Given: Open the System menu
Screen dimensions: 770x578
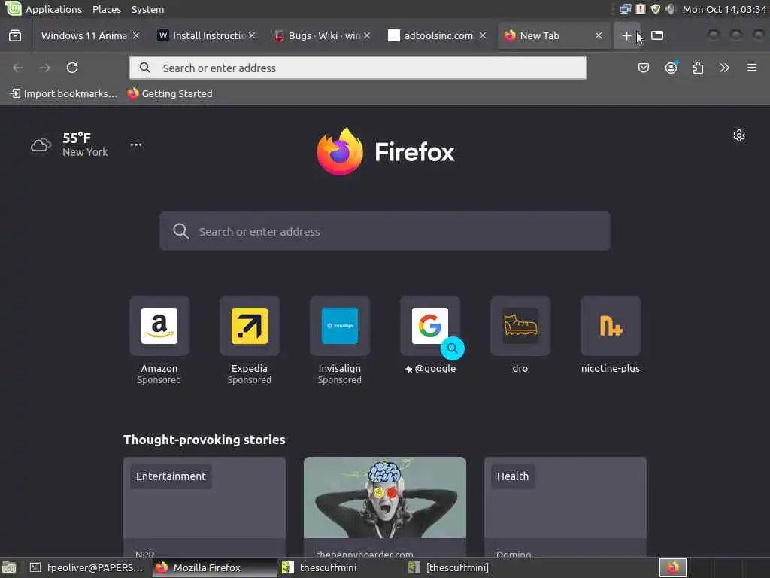Looking at the screenshot, I should click(x=147, y=9).
